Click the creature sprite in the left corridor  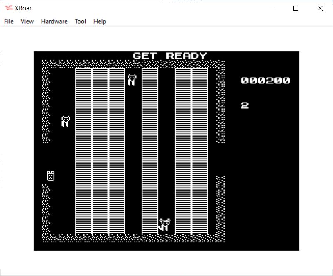pos(65,122)
